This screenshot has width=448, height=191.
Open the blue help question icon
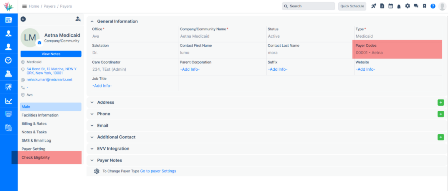click(x=433, y=6)
